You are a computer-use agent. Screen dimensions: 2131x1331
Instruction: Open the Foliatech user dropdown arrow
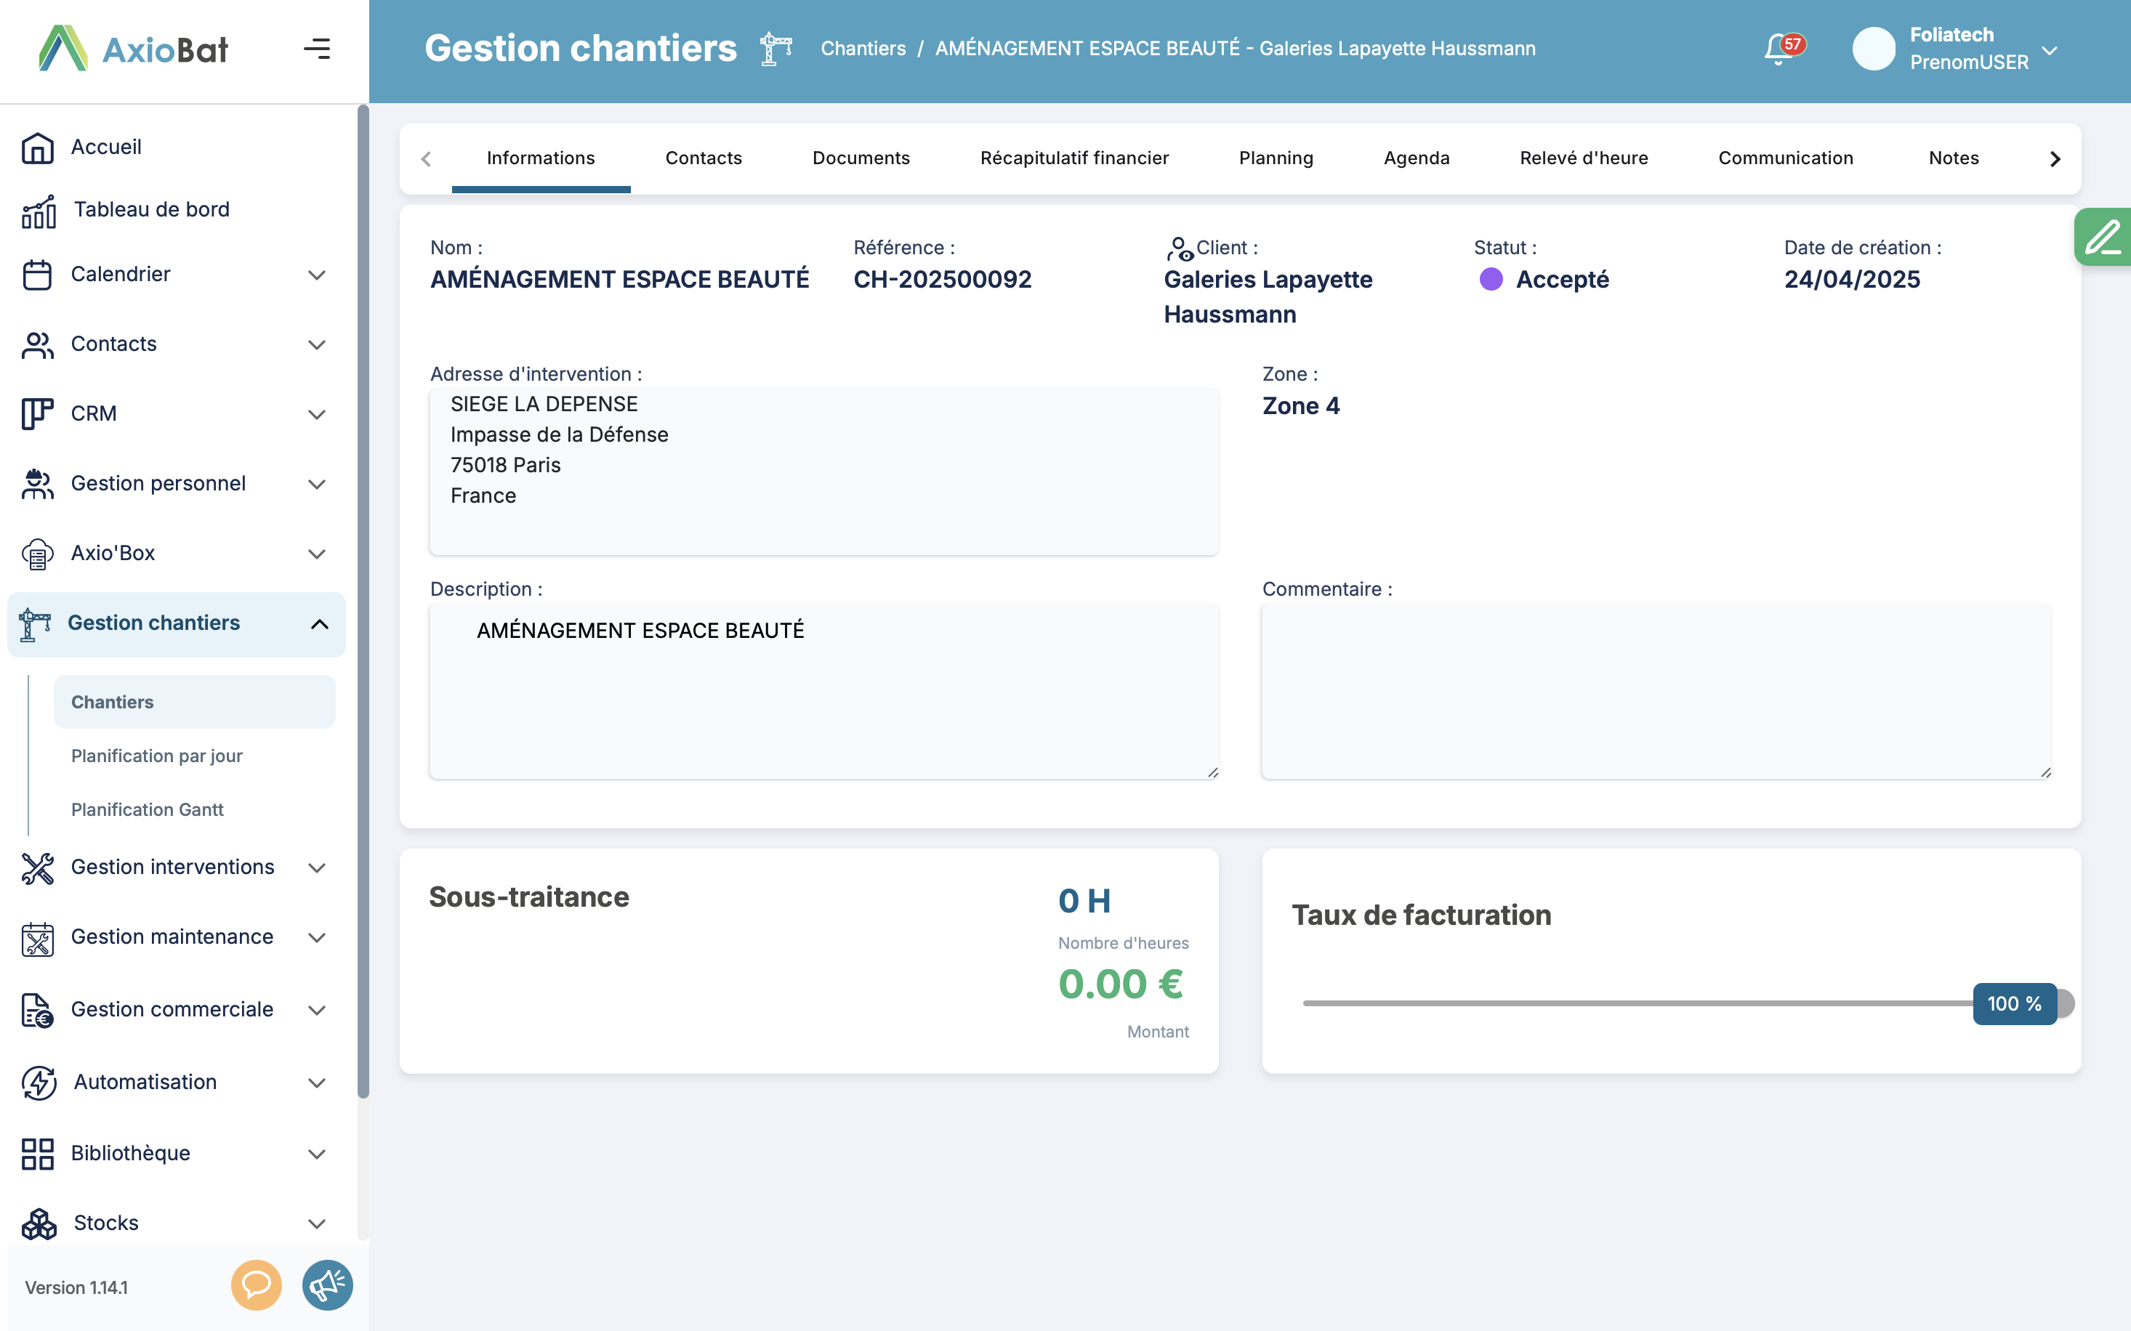2050,50
